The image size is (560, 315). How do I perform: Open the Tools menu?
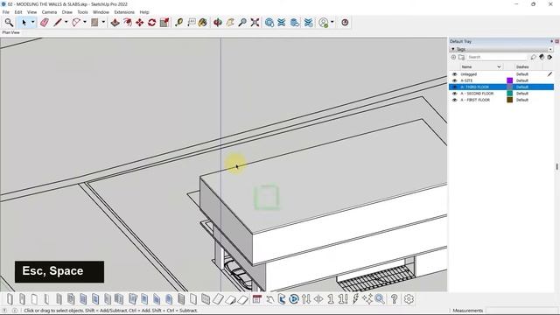pos(82,12)
